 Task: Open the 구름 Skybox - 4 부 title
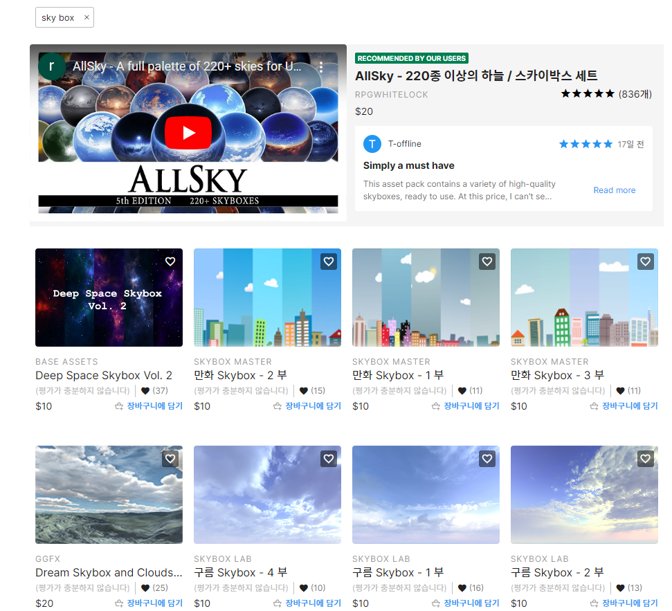tap(240, 572)
